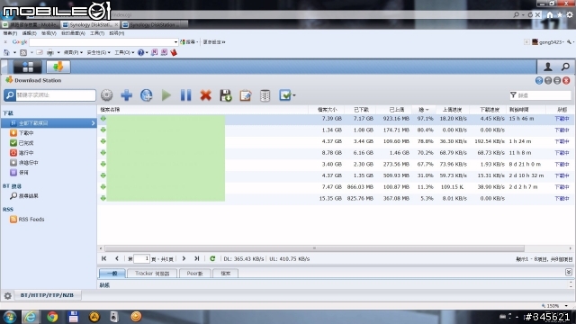Open Download Station settings gear in toolbar
This screenshot has width=576, height=324.
pyautogui.click(x=106, y=95)
